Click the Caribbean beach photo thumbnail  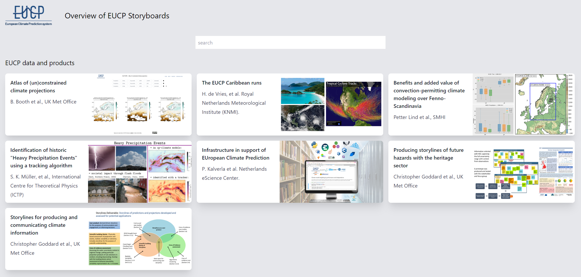pyautogui.click(x=302, y=91)
